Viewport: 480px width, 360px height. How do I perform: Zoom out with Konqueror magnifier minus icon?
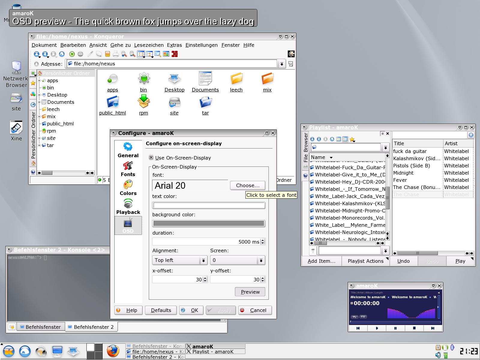(132, 54)
